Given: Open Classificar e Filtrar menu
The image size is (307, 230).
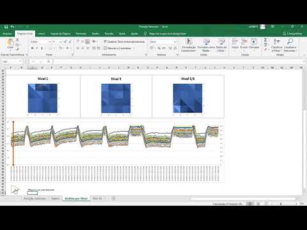Looking at the screenshot, I should pos(277,45).
